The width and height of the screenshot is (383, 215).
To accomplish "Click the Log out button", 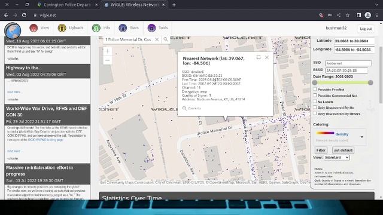I will (x=366, y=29).
